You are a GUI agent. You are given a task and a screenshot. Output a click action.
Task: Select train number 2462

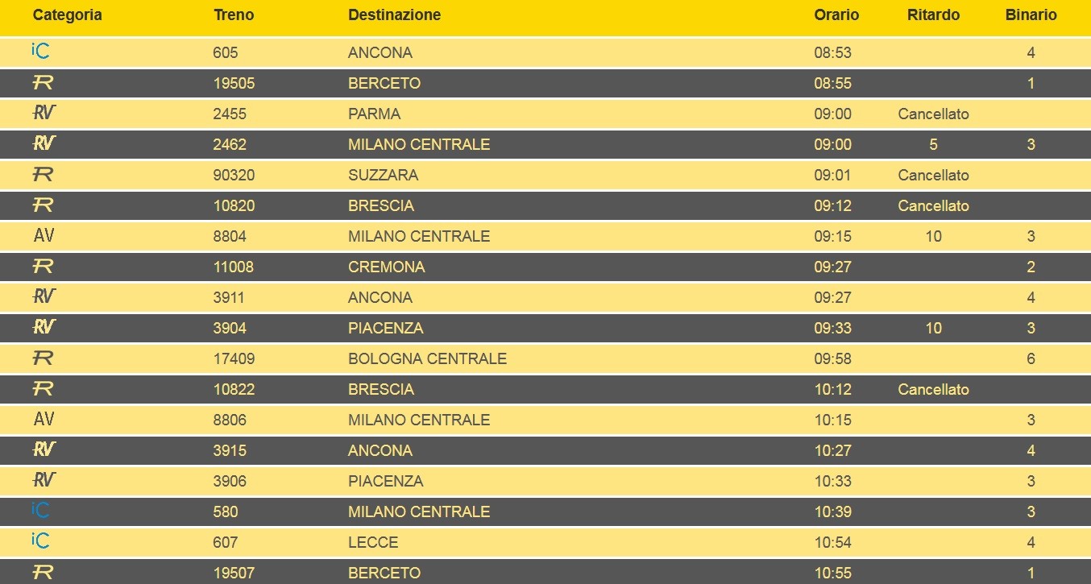tap(230, 144)
